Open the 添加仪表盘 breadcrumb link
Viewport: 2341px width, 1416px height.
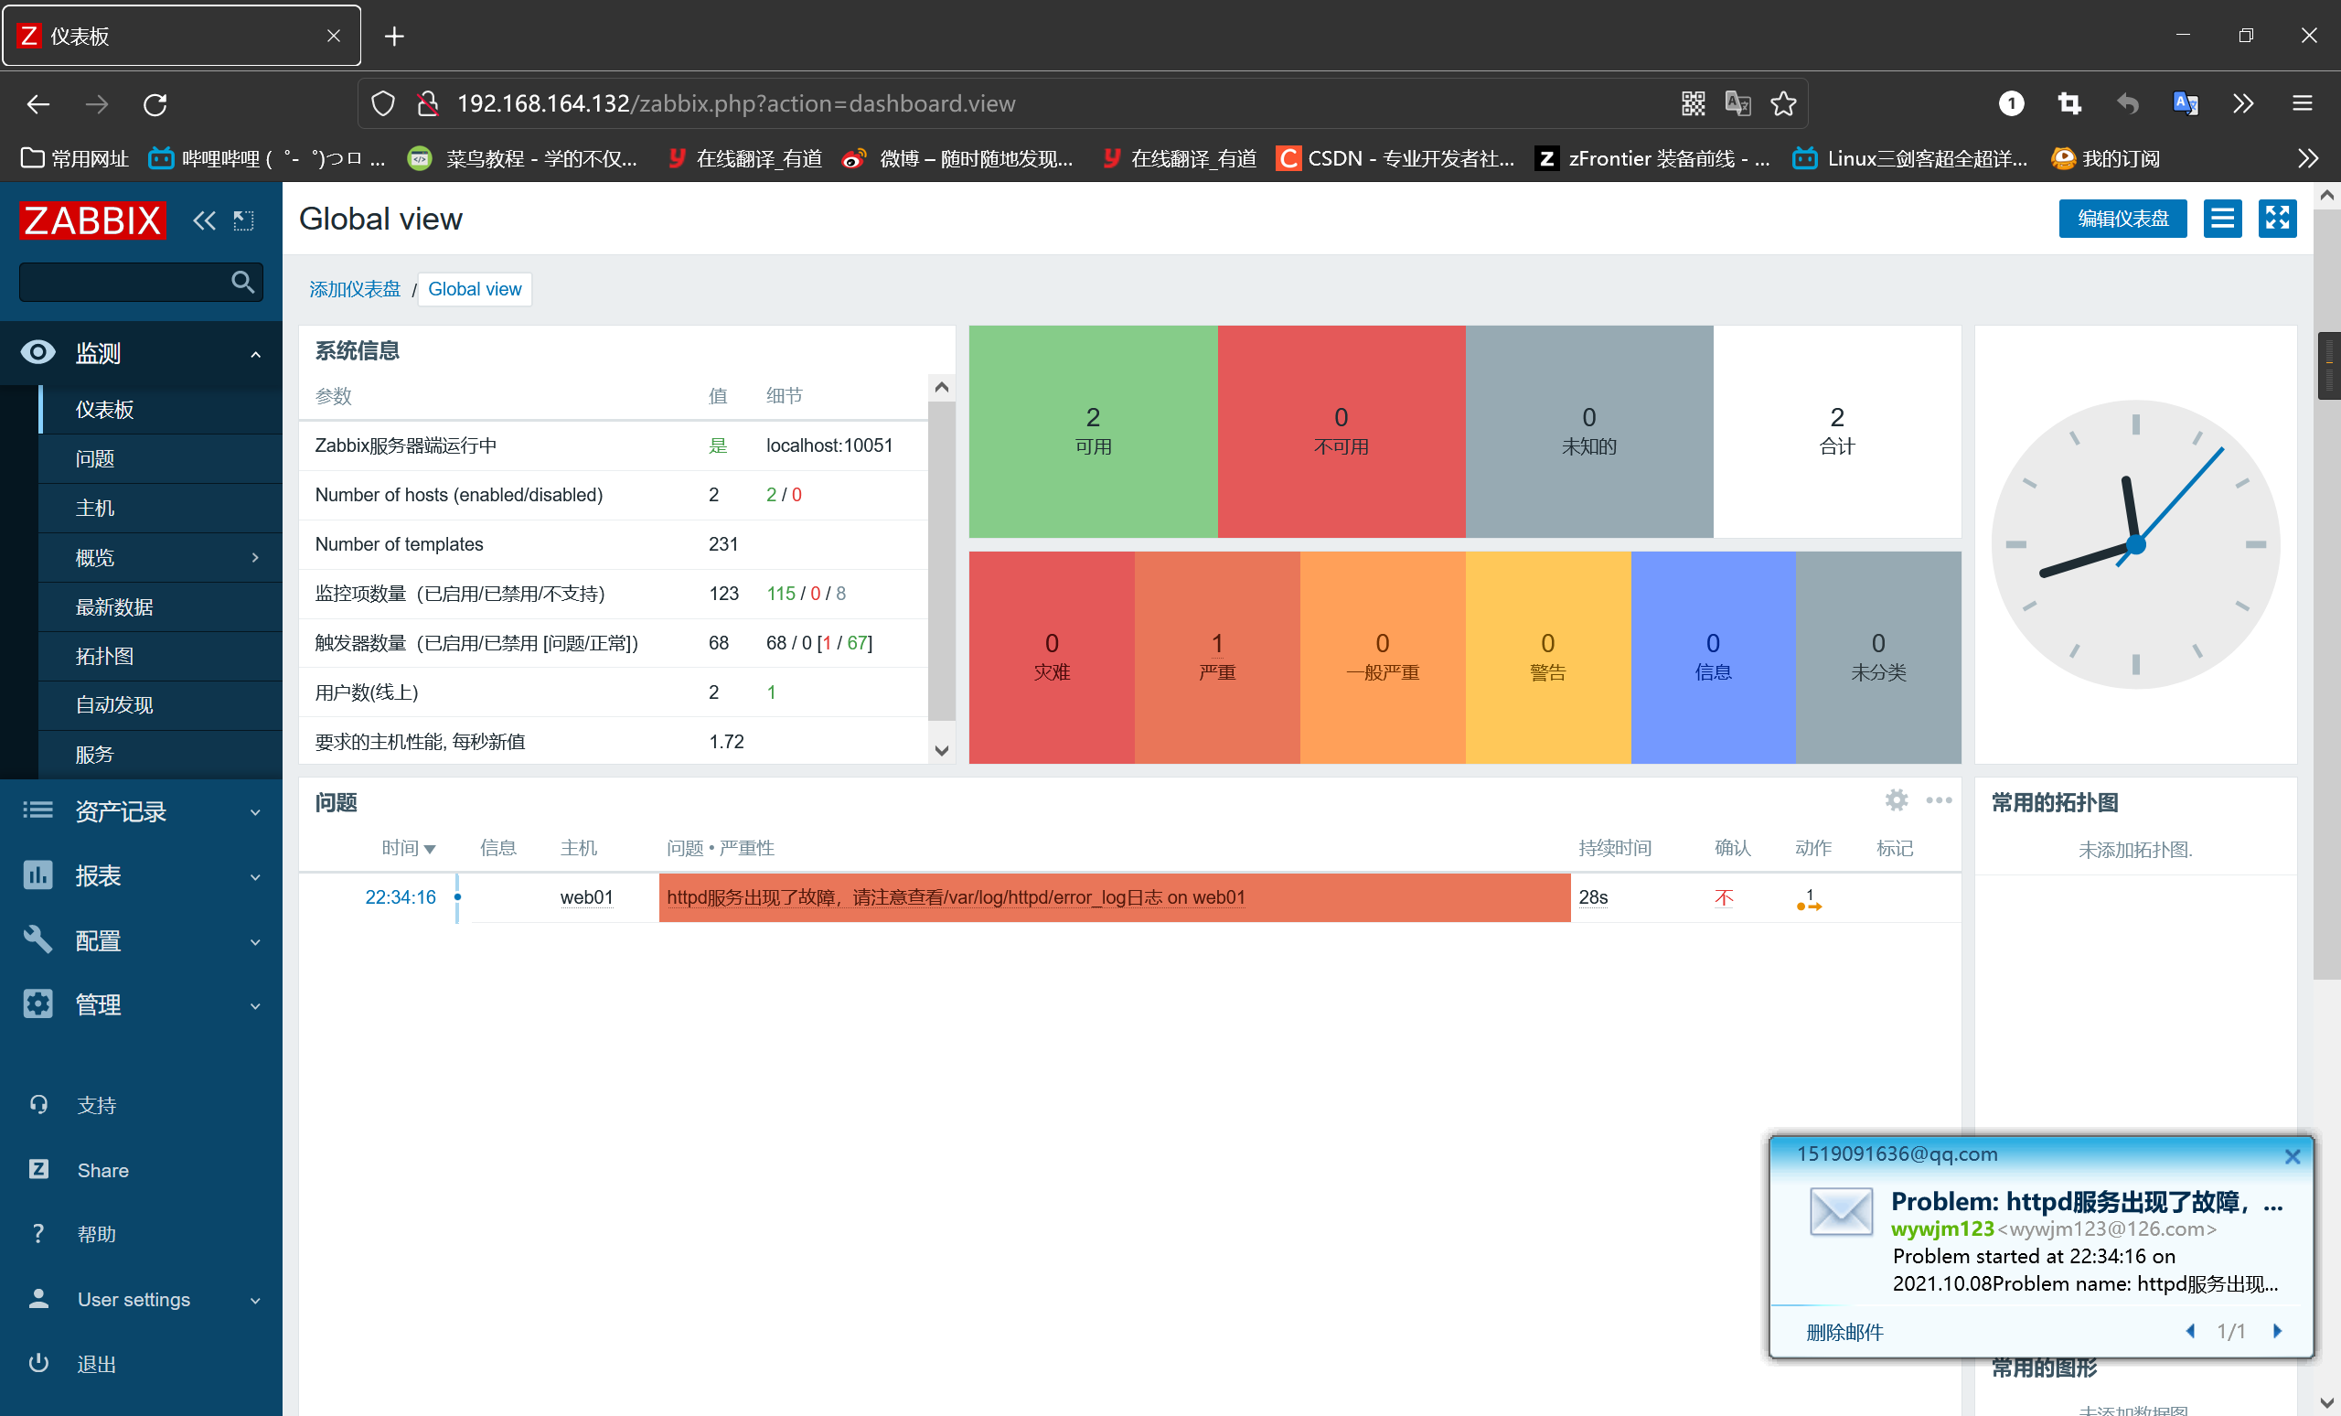(x=355, y=289)
